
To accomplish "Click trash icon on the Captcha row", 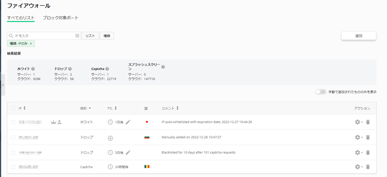I will coord(368,167).
